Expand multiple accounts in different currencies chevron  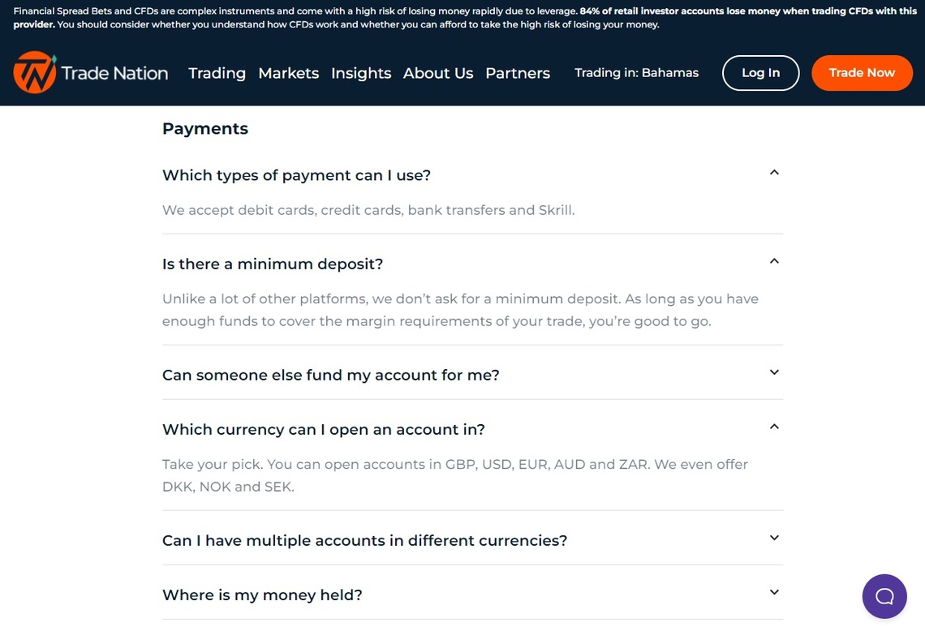pos(774,538)
